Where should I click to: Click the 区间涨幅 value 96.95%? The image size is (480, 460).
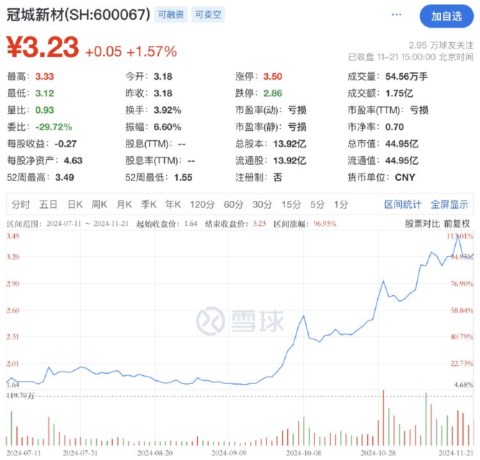coord(324,224)
